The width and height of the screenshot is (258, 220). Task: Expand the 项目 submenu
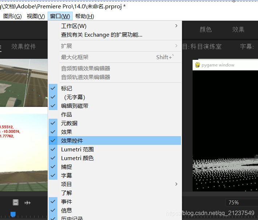[115, 184]
